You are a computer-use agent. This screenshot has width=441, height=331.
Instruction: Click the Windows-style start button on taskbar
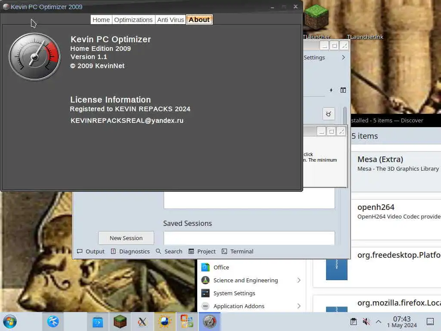coord(10,322)
